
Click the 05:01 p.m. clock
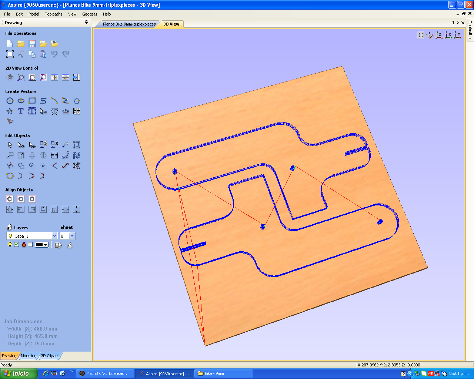point(459,373)
